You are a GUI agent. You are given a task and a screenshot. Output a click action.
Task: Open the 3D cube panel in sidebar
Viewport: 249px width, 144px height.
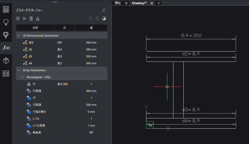tap(6, 61)
